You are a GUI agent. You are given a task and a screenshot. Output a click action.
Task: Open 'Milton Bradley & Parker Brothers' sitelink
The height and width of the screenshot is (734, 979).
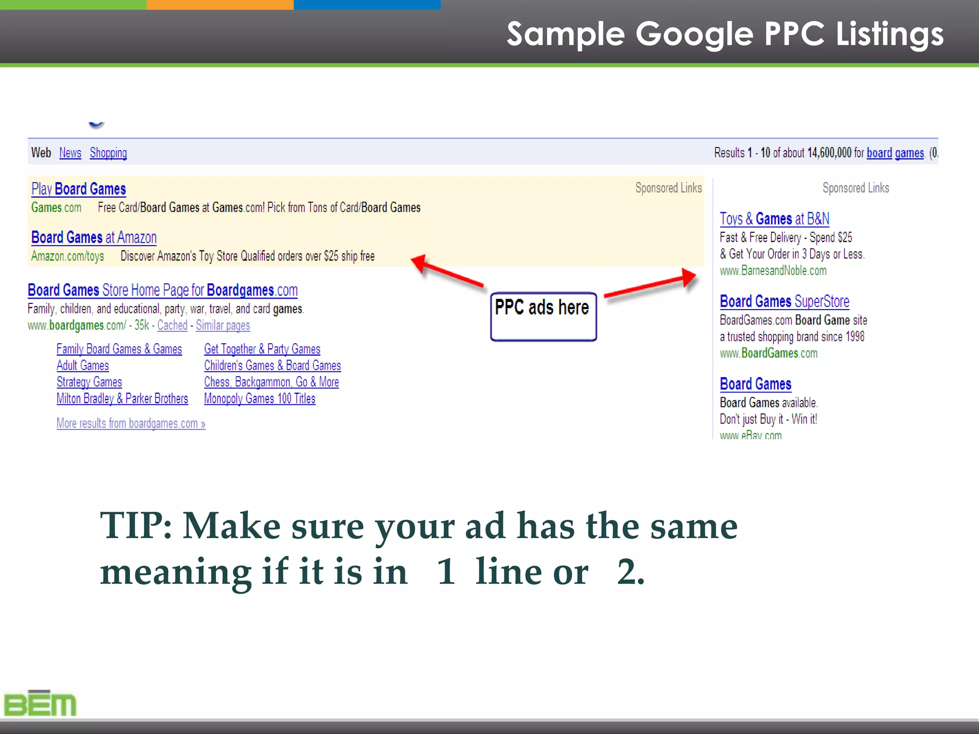click(x=122, y=399)
